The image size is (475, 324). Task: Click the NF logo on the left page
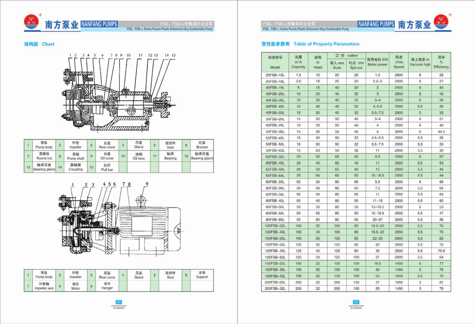pos(31,23)
